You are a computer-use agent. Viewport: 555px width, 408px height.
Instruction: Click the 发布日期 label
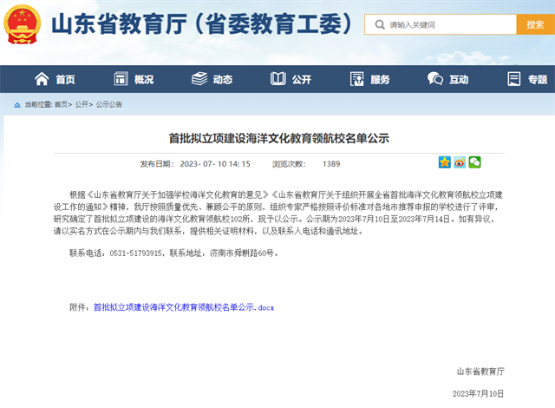(156, 164)
